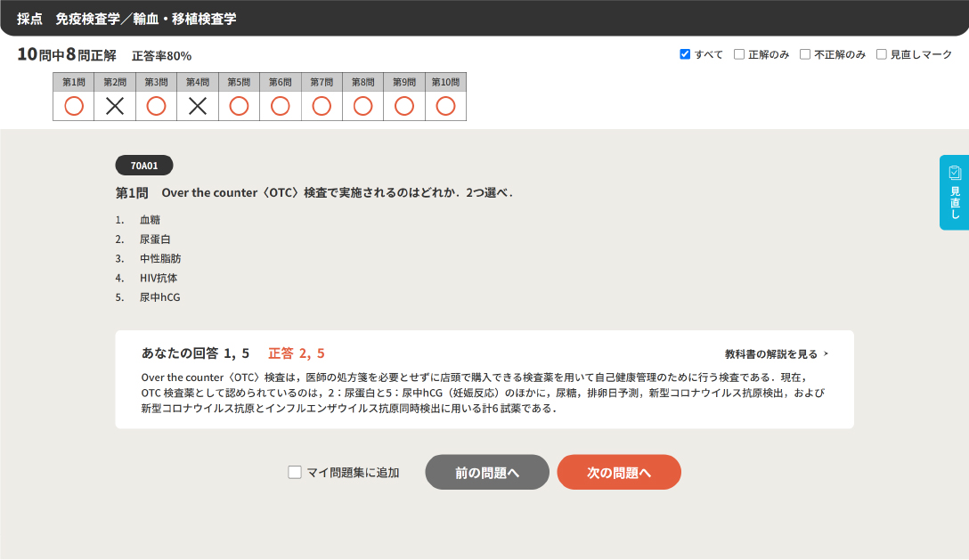Viewport: 969px width, 560px height.
Task: Switch to the 第8問 header tab
Action: 362,82
